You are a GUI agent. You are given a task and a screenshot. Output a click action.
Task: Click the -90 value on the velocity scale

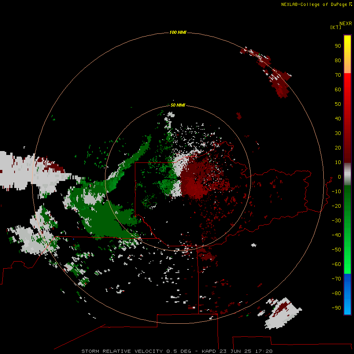point(336,308)
